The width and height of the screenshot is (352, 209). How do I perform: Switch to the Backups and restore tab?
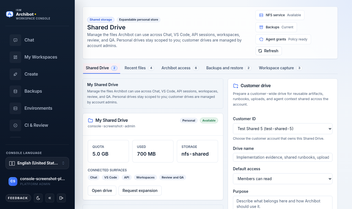pos(229,68)
